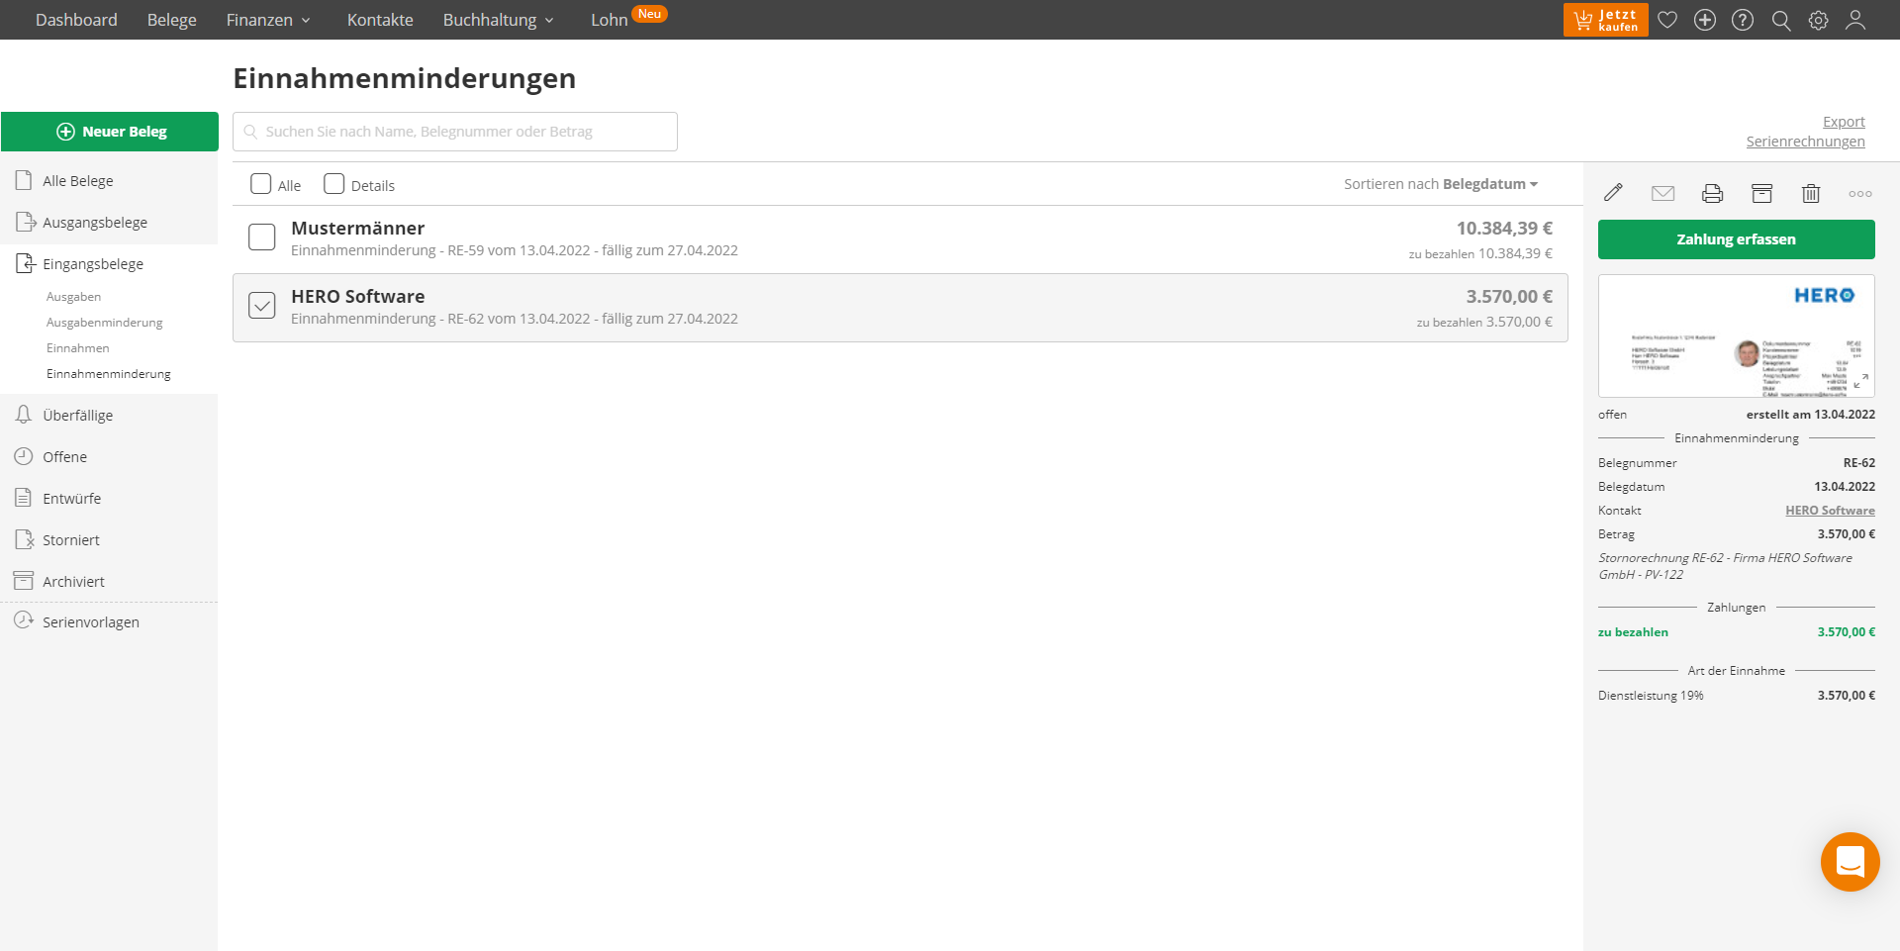Check the Mustermänner row checkbox

pos(262,238)
